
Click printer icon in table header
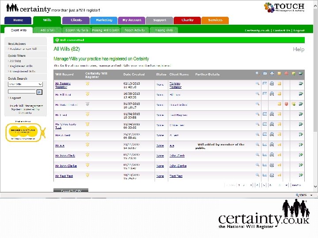pyautogui.click(x=272, y=74)
